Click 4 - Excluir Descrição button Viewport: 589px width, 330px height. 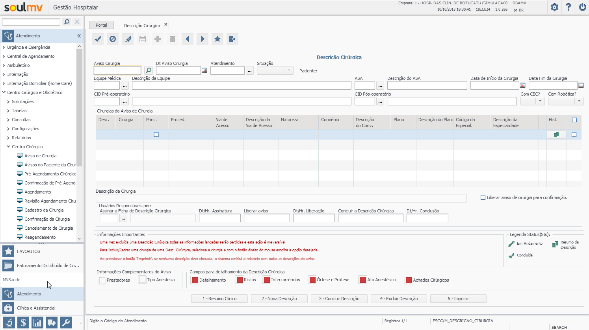[x=399, y=299]
